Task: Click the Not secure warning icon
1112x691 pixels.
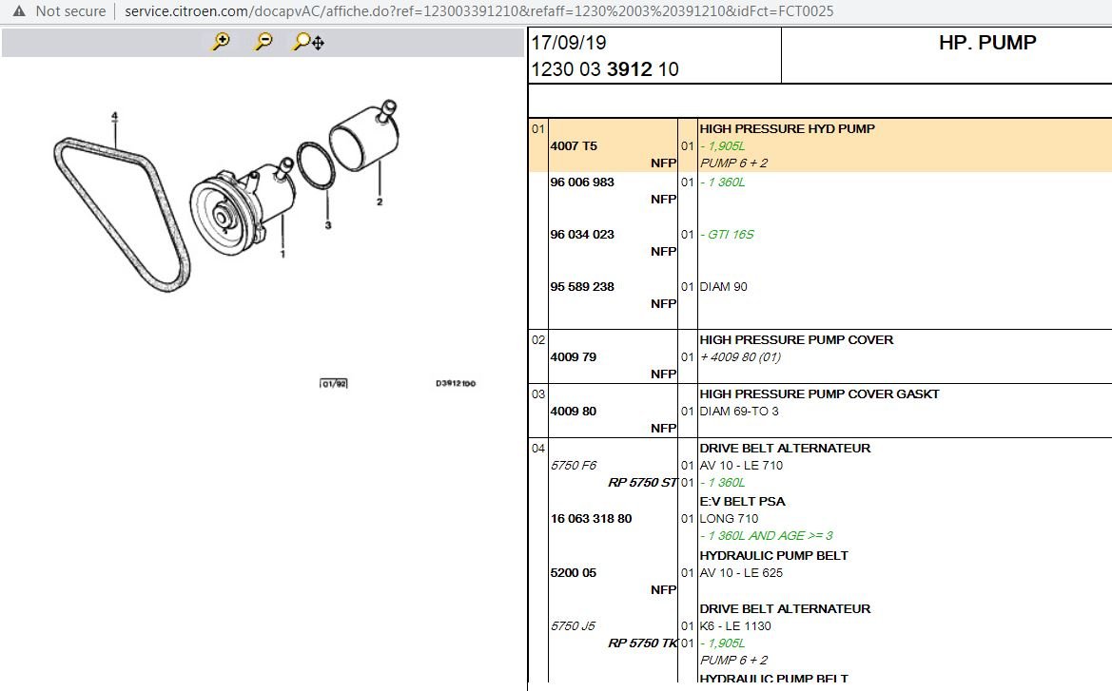Action: [x=19, y=11]
